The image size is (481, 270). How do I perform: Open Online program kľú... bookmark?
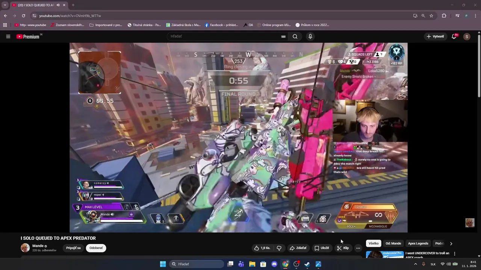pyautogui.click(x=274, y=25)
